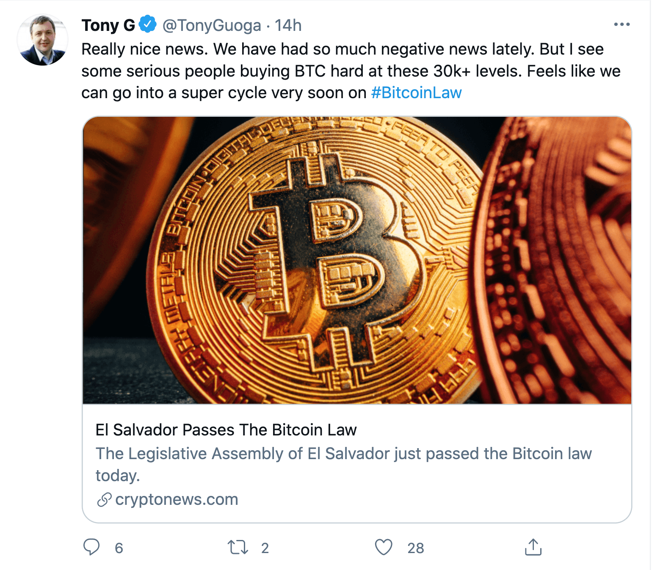652x570 pixels.
Task: Open the #BitcoinLaw hashtag
Action: (416, 93)
